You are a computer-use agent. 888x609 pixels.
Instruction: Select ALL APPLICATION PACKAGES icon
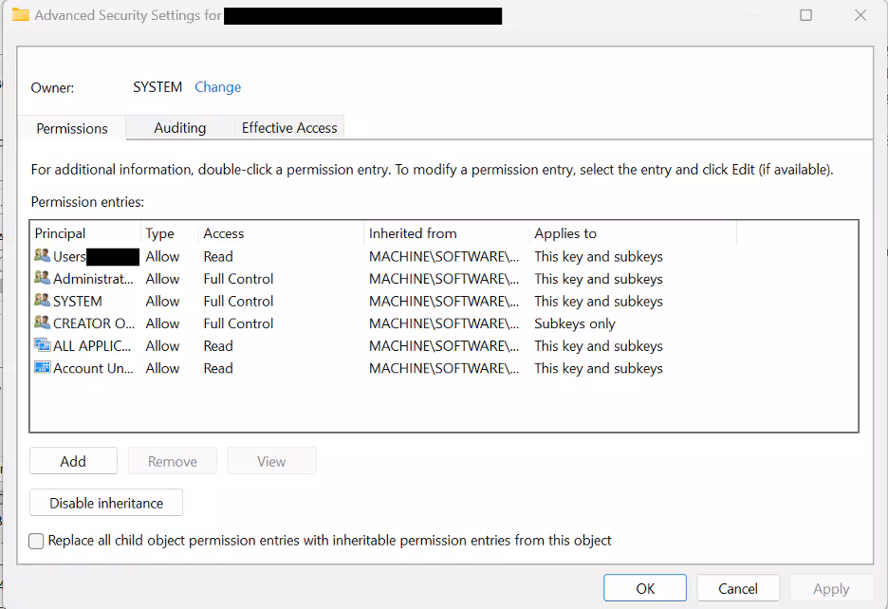coord(42,346)
